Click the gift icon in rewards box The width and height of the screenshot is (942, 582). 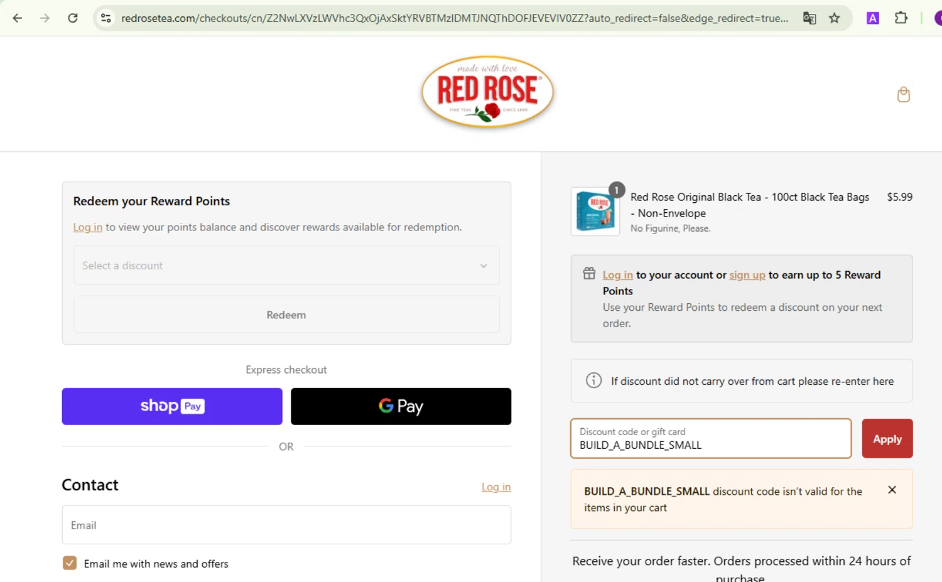tap(589, 274)
